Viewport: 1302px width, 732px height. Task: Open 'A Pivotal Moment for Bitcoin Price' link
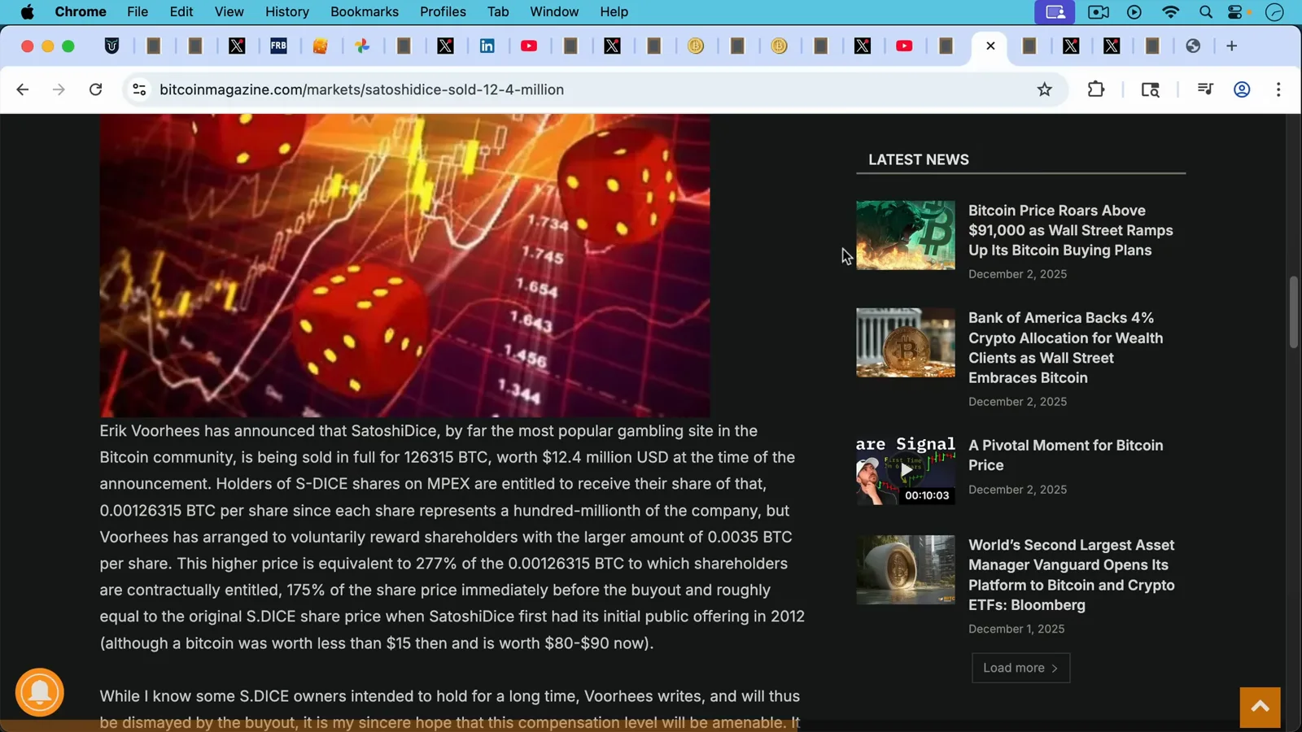click(1065, 455)
